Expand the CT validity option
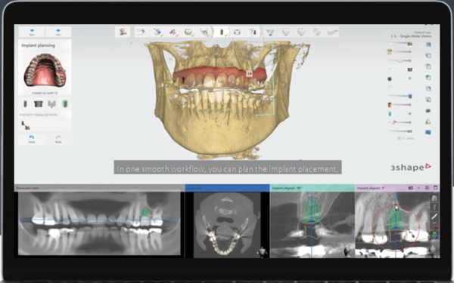This screenshot has width=454, height=283. point(399,139)
